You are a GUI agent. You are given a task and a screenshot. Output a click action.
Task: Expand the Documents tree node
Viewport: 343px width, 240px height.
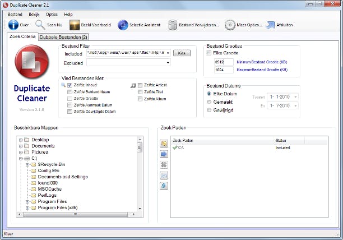click(21, 146)
